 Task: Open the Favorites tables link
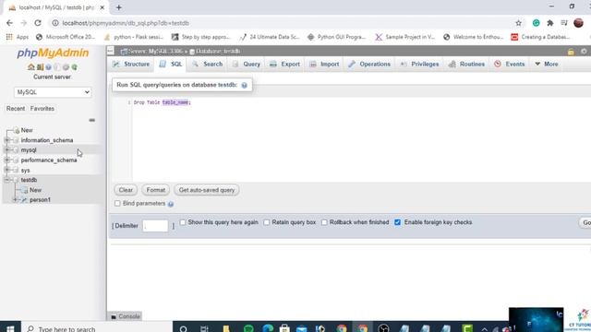click(42, 109)
